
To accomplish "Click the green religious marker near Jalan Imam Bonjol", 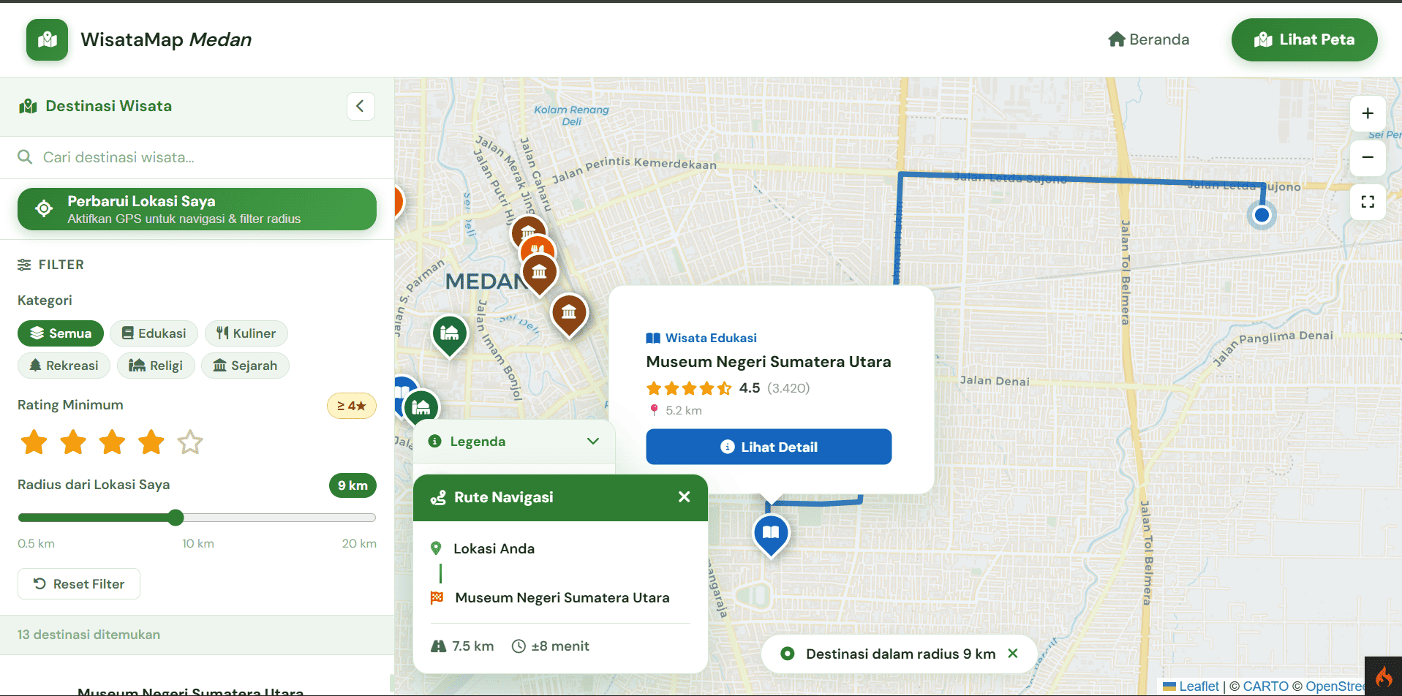I will pos(450,335).
